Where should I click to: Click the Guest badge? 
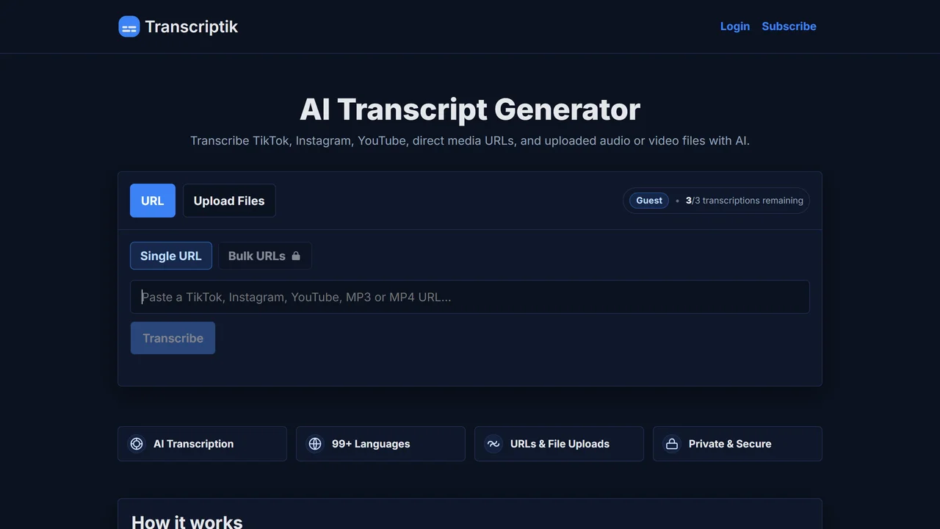coord(649,201)
